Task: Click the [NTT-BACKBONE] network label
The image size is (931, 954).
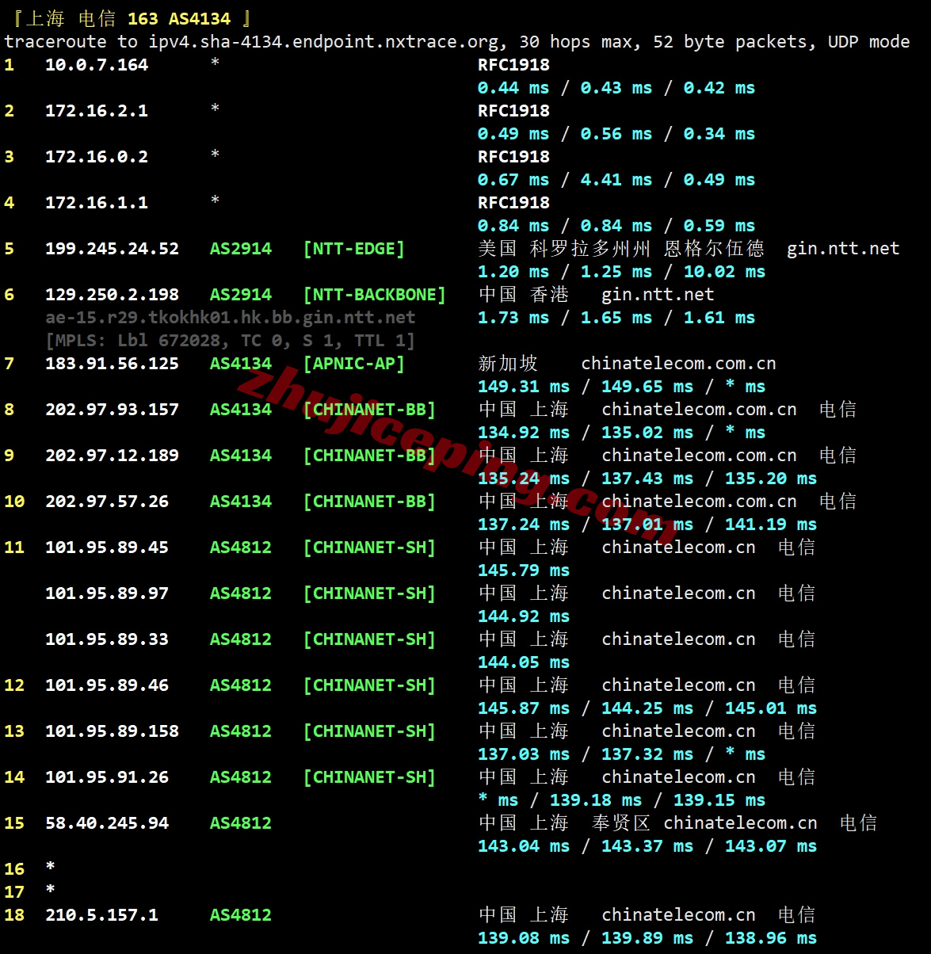Action: tap(374, 295)
